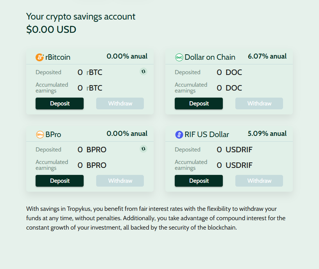319x269 pixels.
Task: Deposit into Dollar on Chain
Action: click(199, 103)
